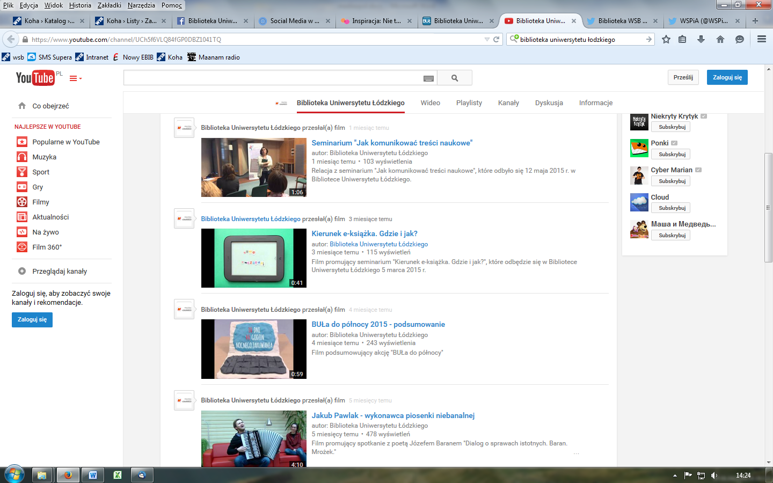Screen dimensions: 773x483
Task: Subscribe to Ponki channel
Action: [x=671, y=154]
